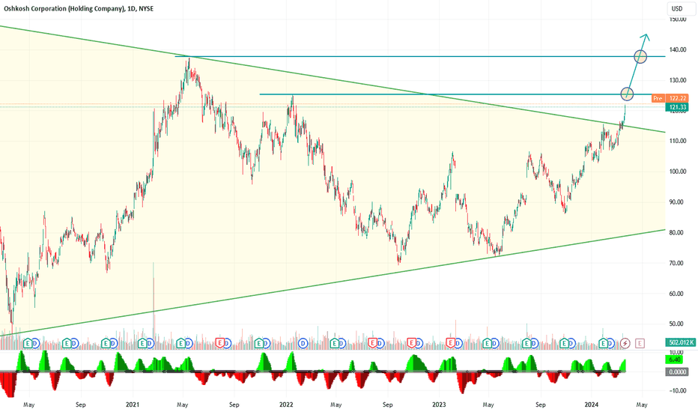This screenshot has height=412, width=698.
Task: Click the 2023 label on time axis
Action: [439, 405]
